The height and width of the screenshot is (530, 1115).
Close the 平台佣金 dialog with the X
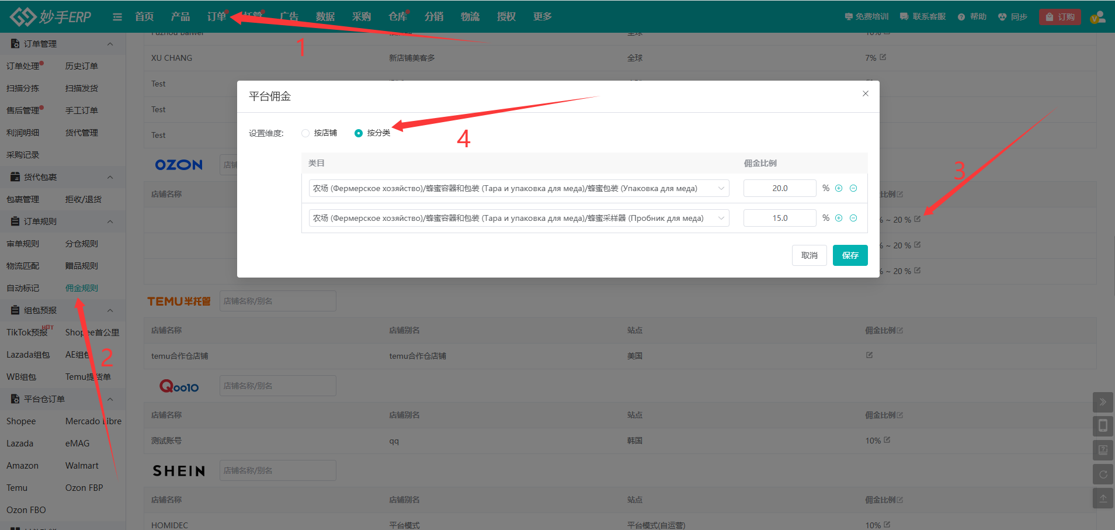pyautogui.click(x=866, y=93)
